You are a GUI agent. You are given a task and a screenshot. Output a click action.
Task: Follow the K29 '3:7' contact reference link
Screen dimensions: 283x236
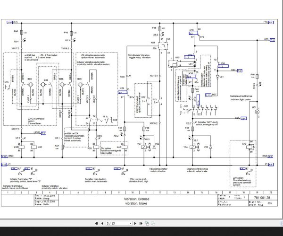[x=123, y=93]
